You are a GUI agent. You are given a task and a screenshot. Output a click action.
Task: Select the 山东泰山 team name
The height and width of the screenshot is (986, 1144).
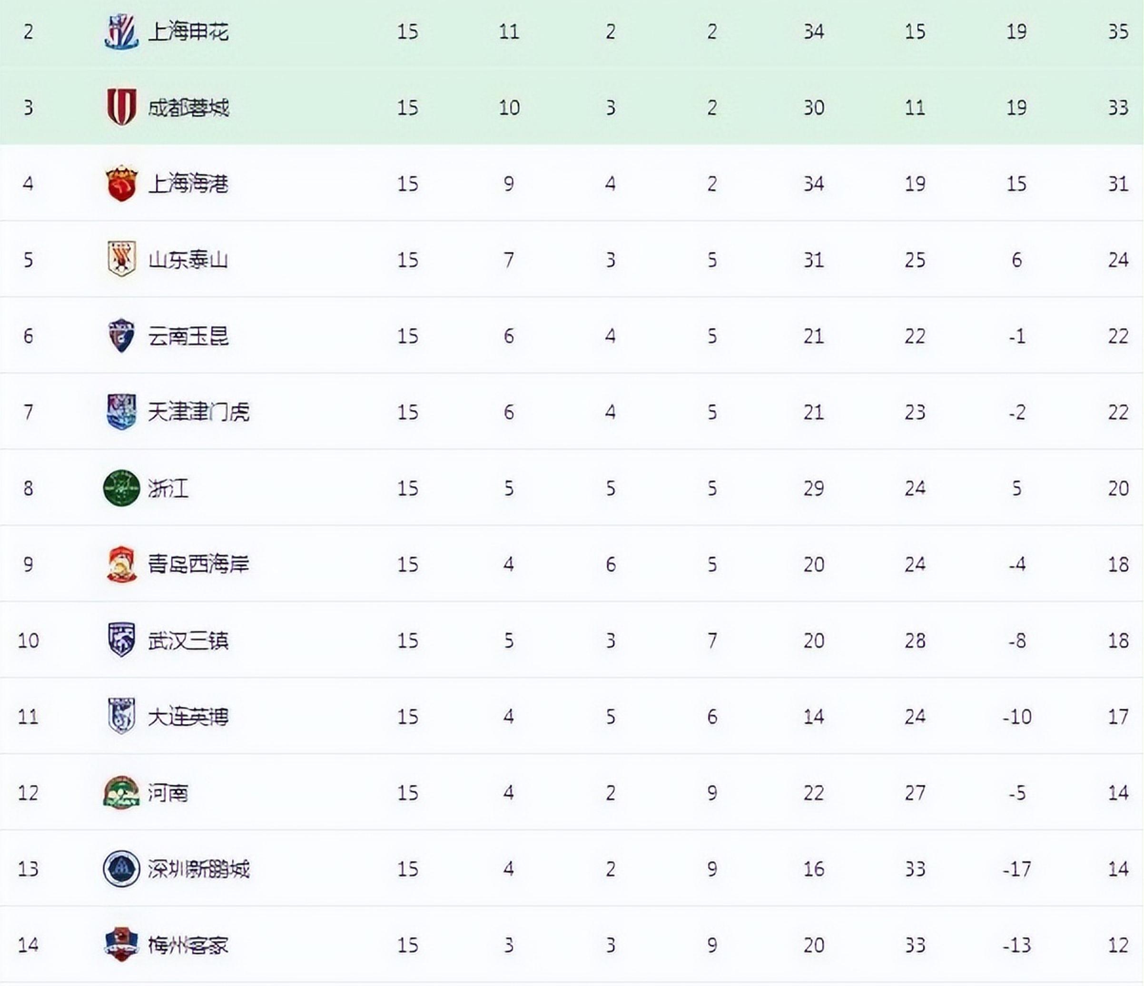tap(188, 259)
